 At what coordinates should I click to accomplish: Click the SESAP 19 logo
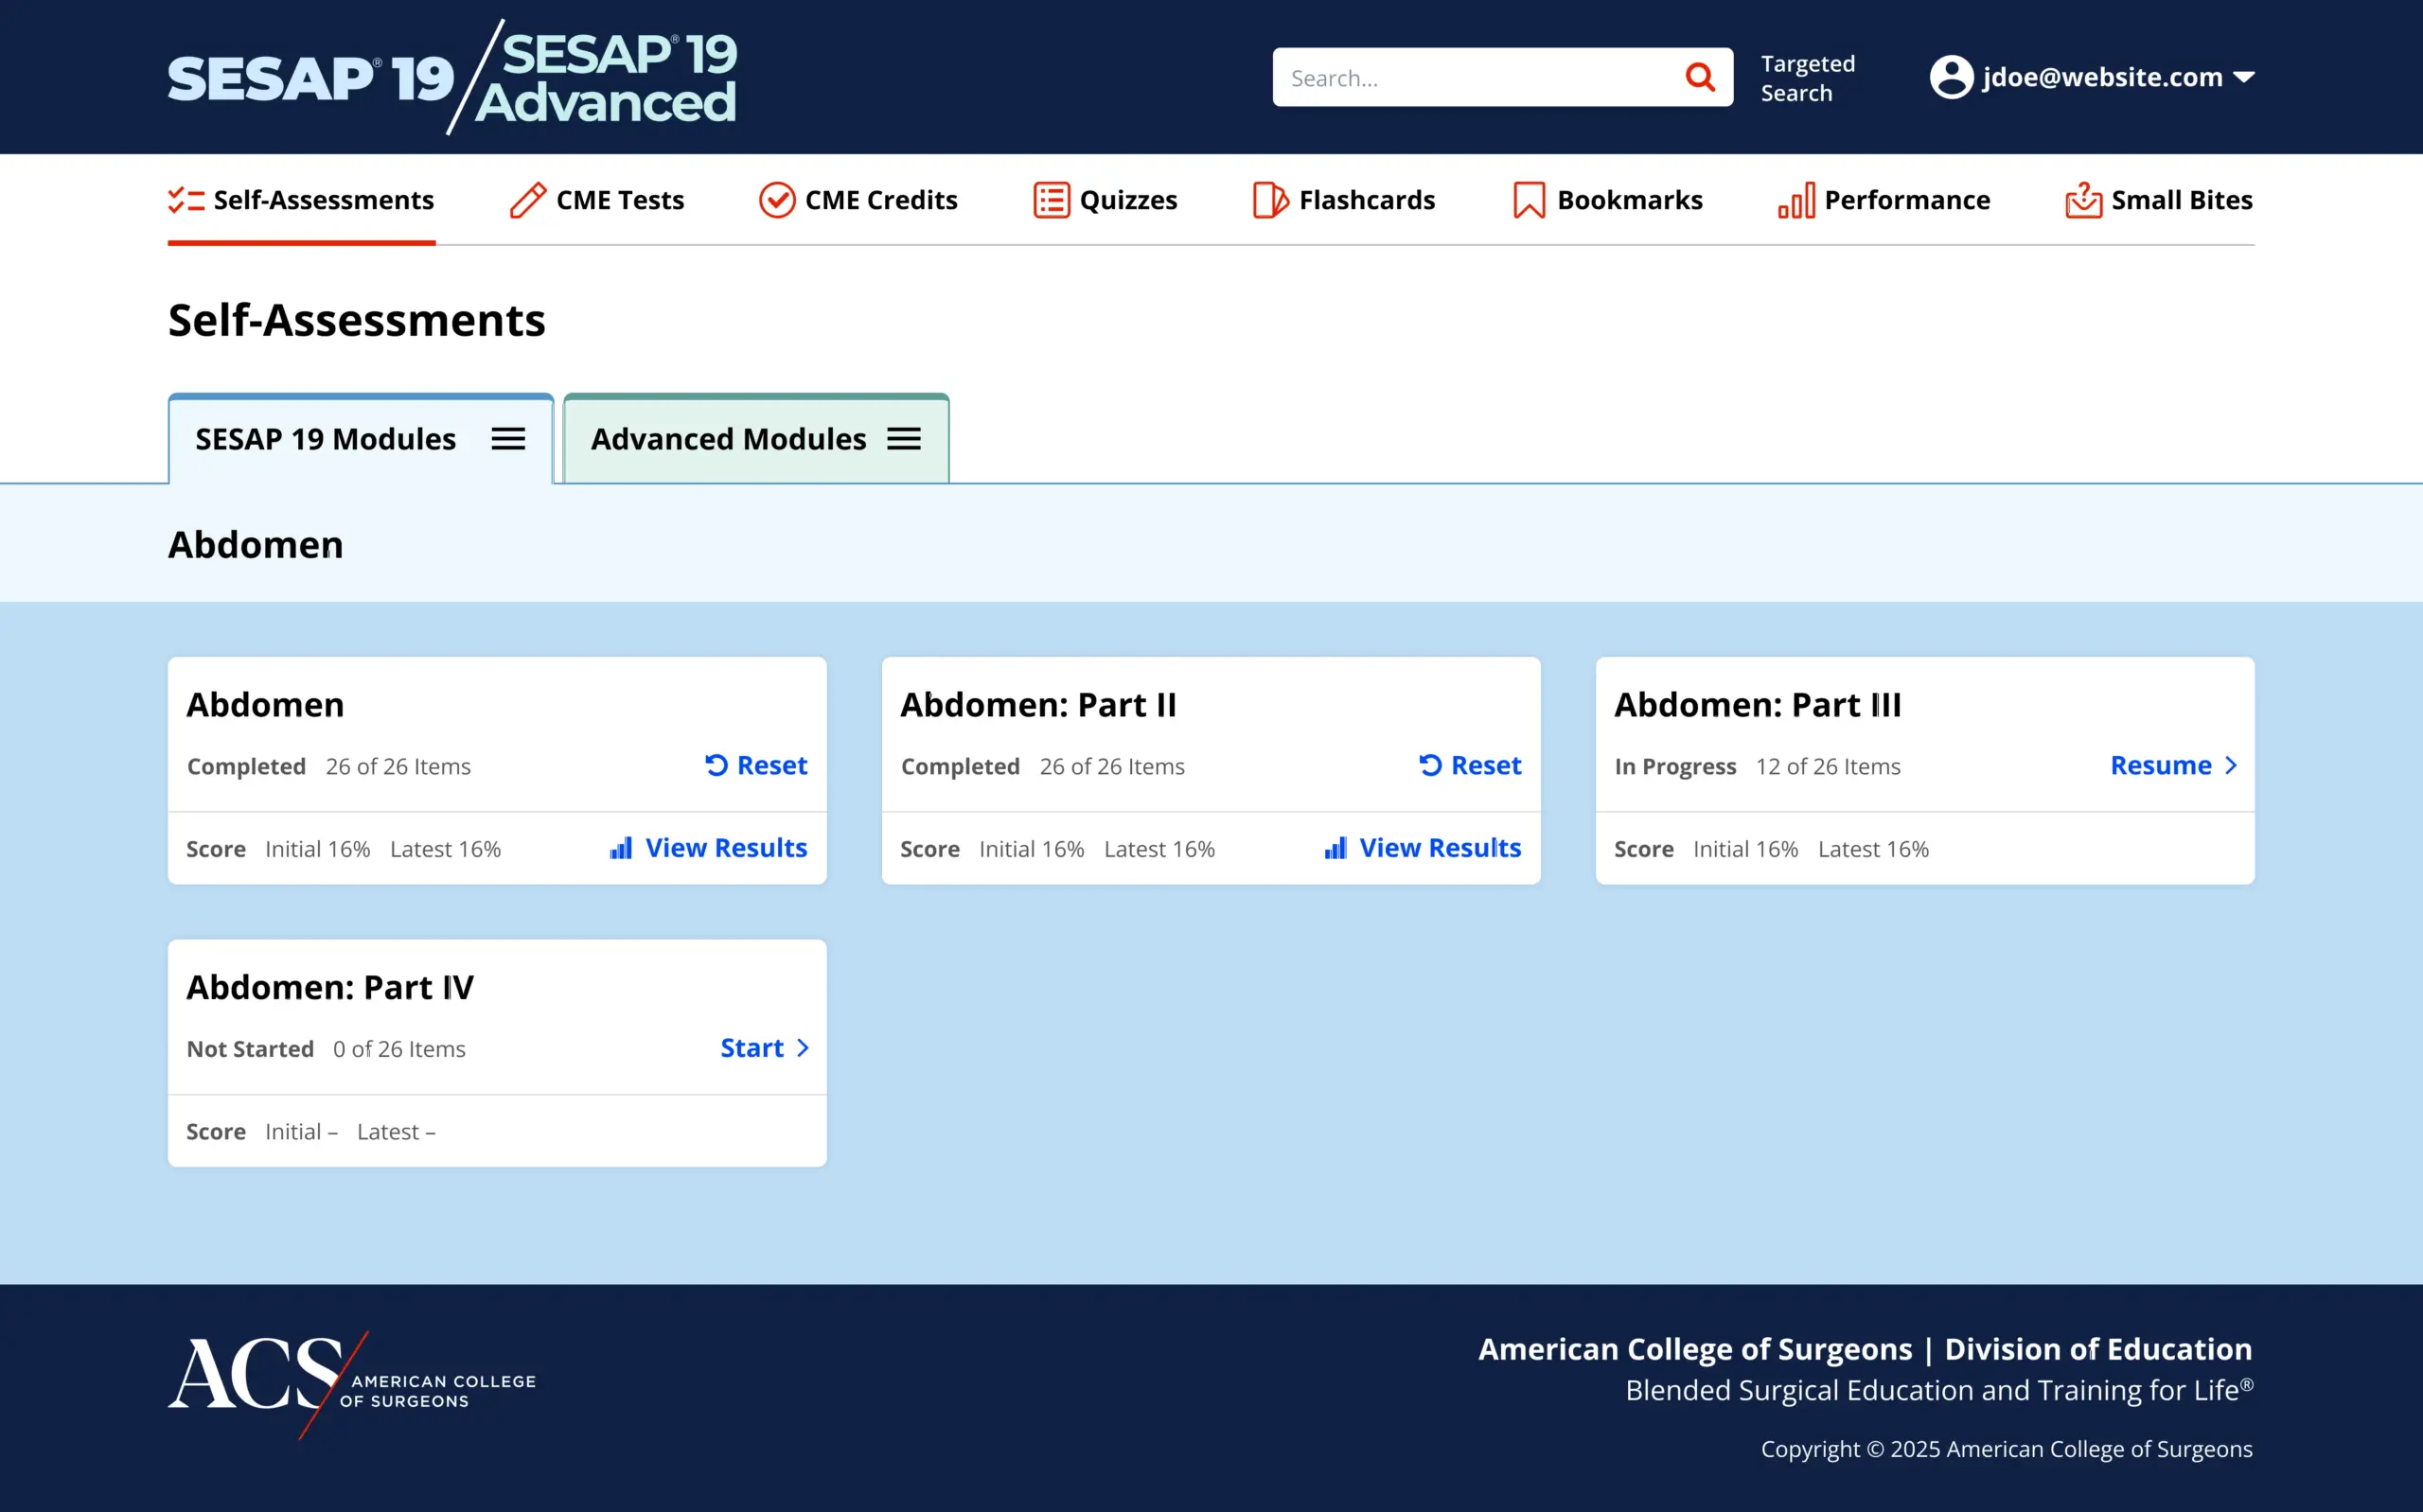pyautogui.click(x=310, y=78)
